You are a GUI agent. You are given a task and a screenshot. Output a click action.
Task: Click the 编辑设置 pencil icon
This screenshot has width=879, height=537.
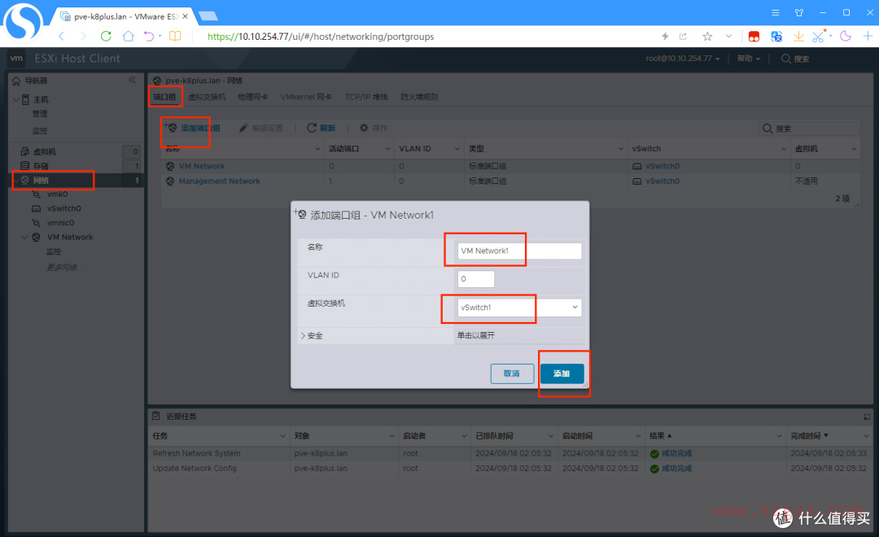pyautogui.click(x=242, y=128)
